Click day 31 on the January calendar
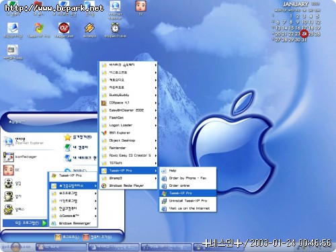The width and height of the screenshot is (336, 252). (x=304, y=40)
